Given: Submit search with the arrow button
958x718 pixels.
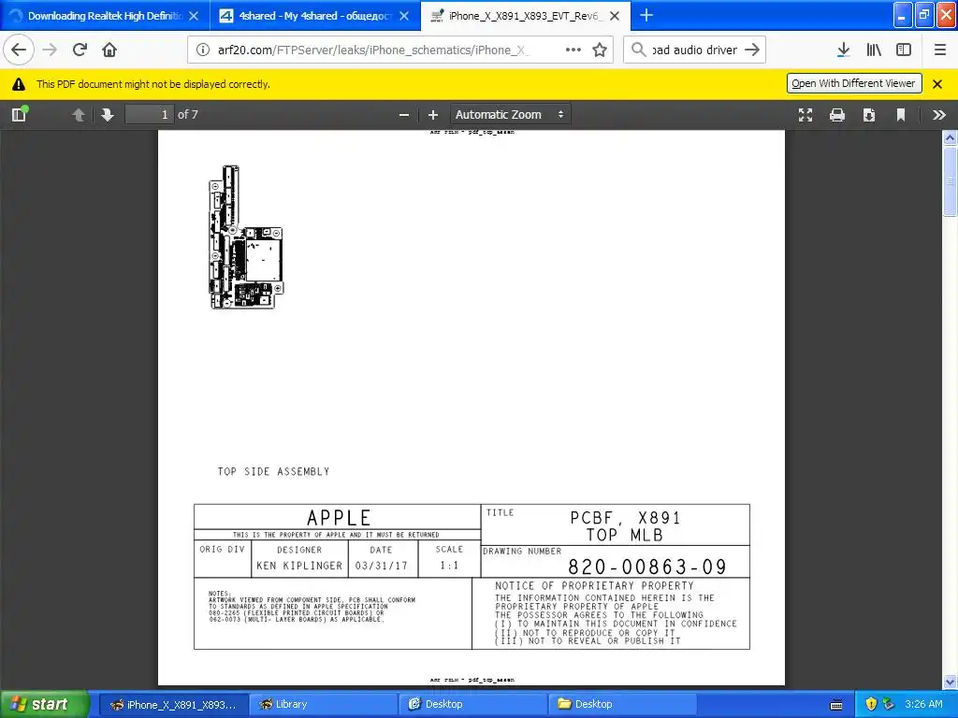Looking at the screenshot, I should (x=752, y=50).
